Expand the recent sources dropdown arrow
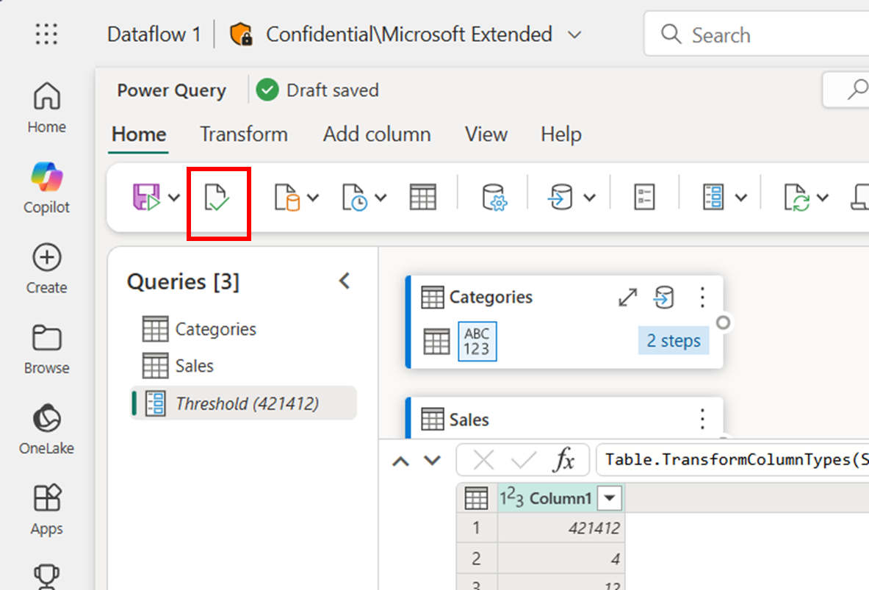 click(x=381, y=198)
